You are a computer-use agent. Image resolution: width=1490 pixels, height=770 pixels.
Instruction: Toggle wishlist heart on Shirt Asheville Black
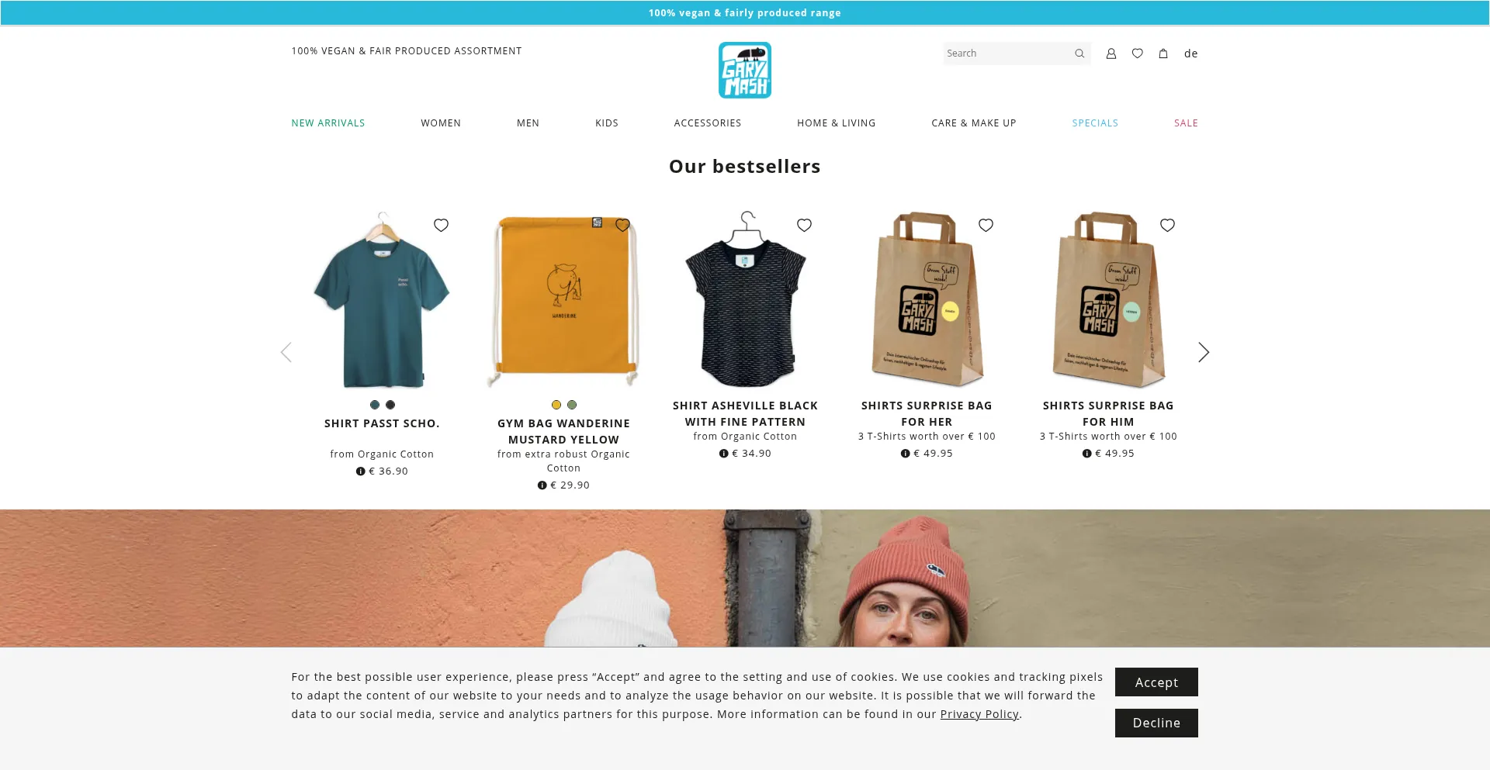coord(804,225)
